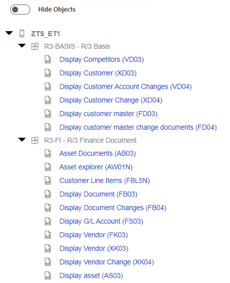Open Asset explorer (AW01N) link

pyautogui.click(x=96, y=167)
